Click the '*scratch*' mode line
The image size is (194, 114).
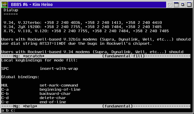(x=96, y=56)
